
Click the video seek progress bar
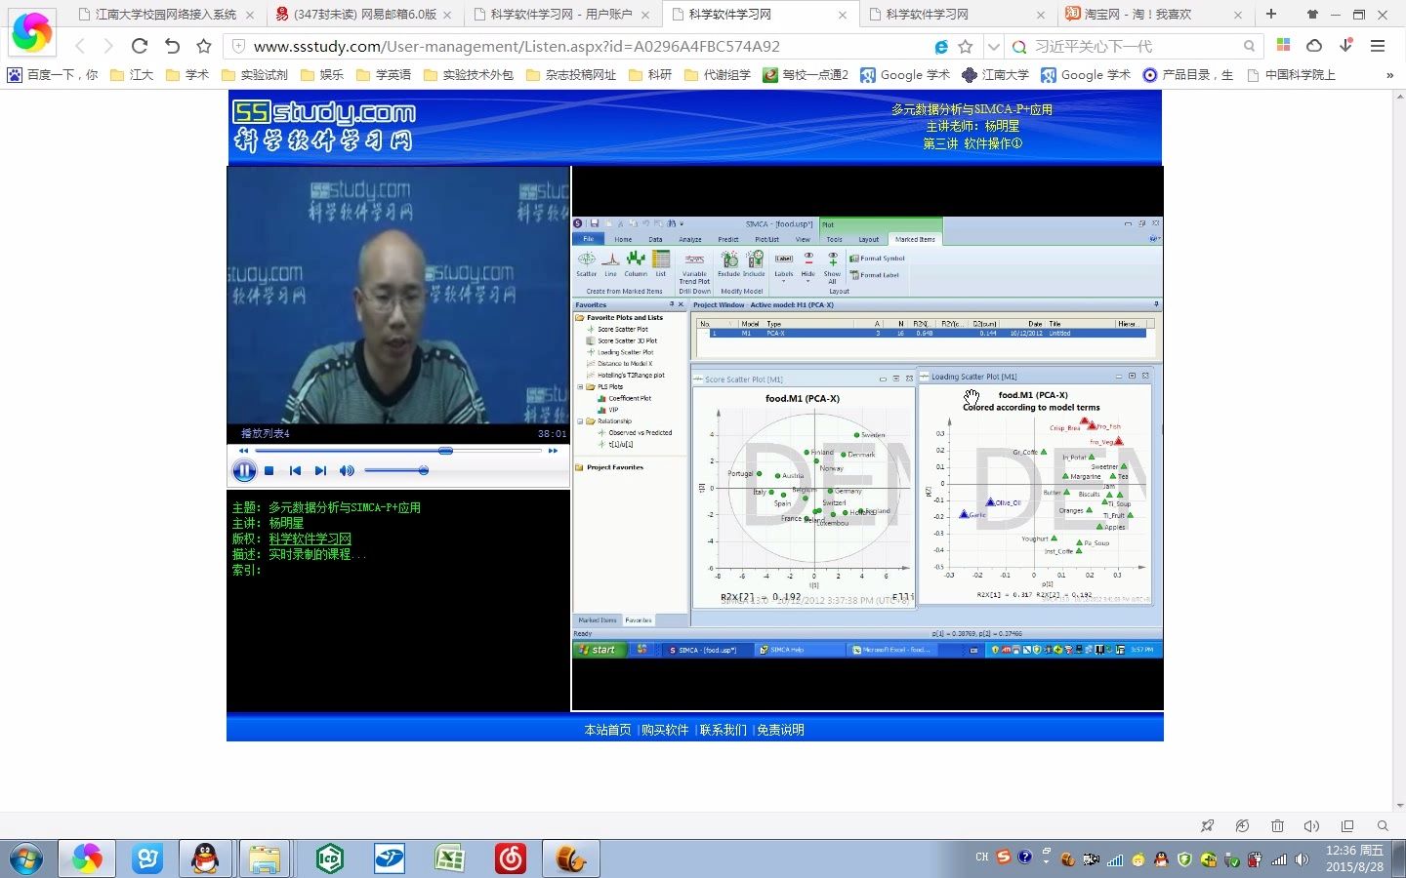tap(397, 451)
